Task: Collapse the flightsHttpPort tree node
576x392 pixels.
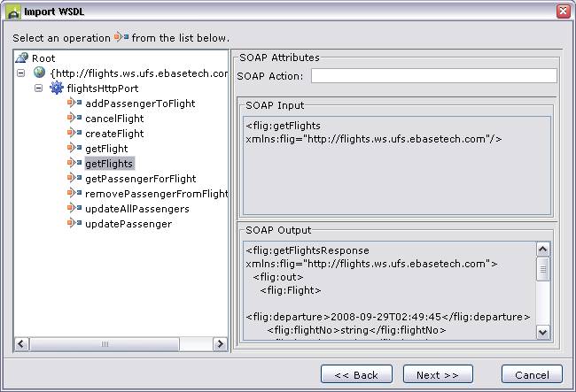Action: (x=38, y=88)
